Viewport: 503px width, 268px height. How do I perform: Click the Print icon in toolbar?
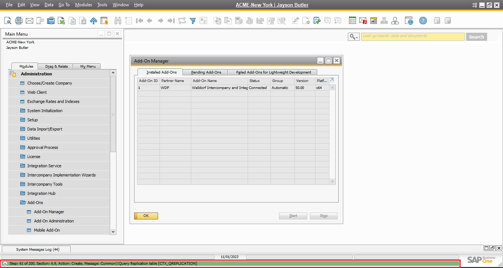[19, 21]
